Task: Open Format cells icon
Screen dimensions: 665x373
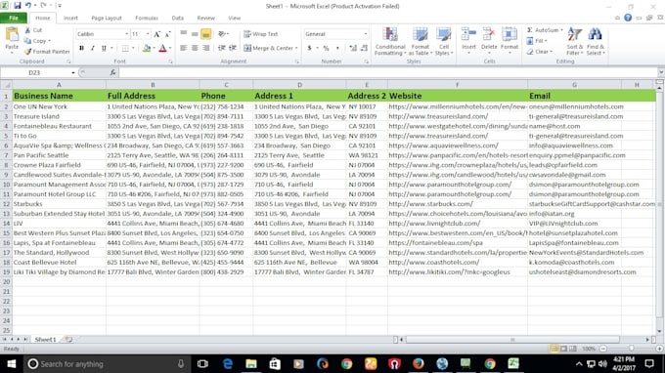Action: [x=510, y=35]
